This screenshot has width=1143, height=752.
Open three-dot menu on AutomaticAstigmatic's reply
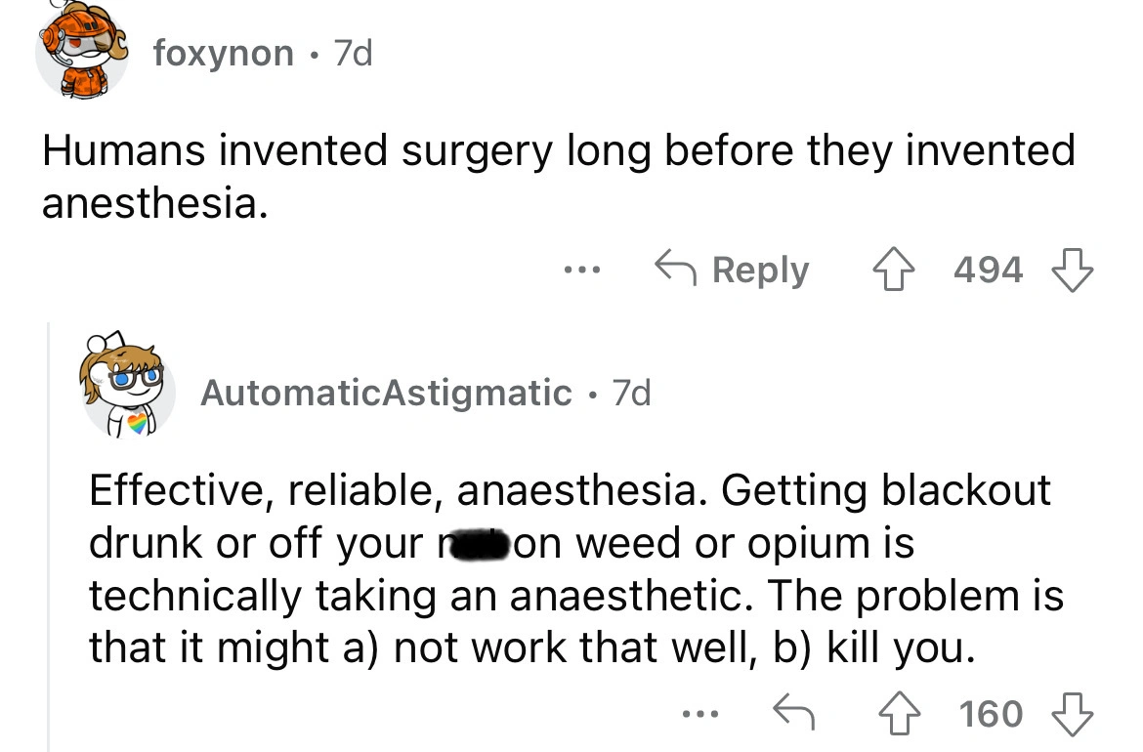[698, 714]
